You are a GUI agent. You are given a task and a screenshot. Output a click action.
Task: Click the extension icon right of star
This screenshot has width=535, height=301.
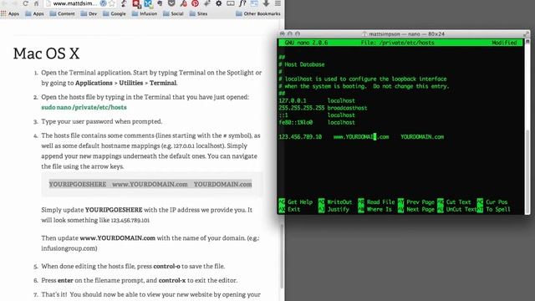125,3
